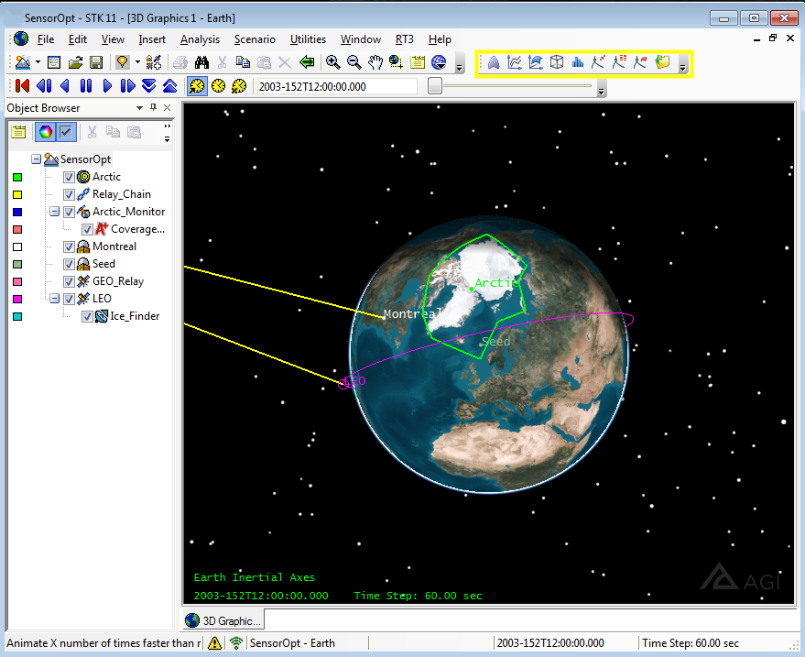Toggle the Montreal facility checkbox

(x=69, y=246)
